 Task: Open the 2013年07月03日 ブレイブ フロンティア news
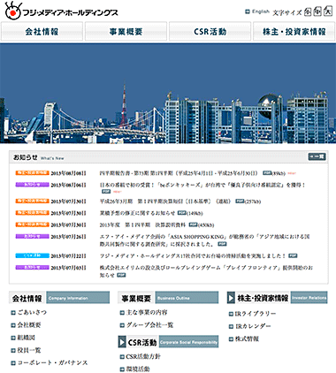[206, 271]
